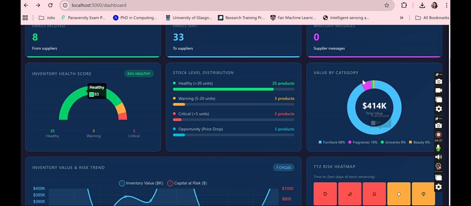This screenshot has width=471, height=206.
Task: Open the browser downloads icon
Action: [x=422, y=5]
